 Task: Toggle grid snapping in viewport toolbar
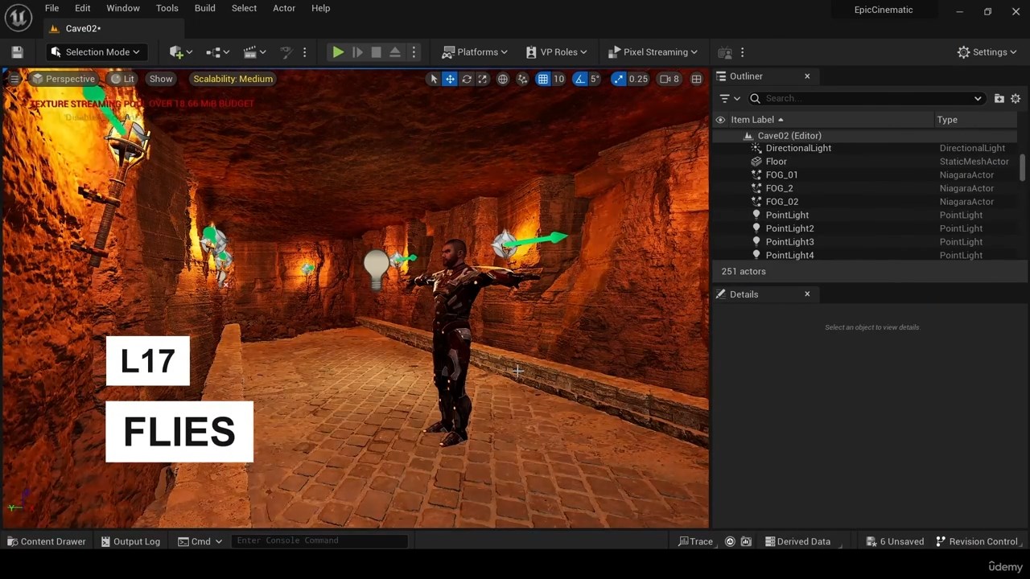pyautogui.click(x=543, y=79)
